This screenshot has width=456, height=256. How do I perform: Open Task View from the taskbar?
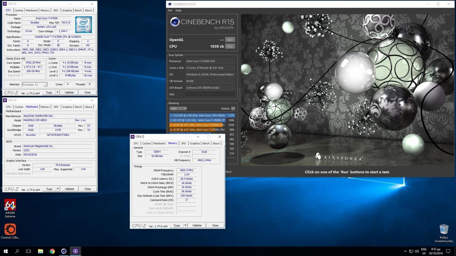28,251
